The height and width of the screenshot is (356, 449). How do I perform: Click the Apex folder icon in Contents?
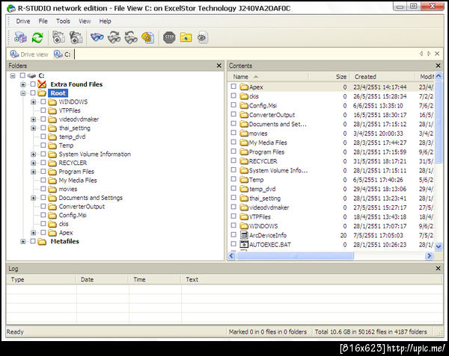click(244, 87)
